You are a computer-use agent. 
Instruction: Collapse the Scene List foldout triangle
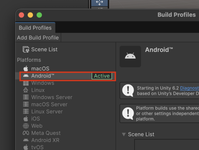click(x=124, y=134)
